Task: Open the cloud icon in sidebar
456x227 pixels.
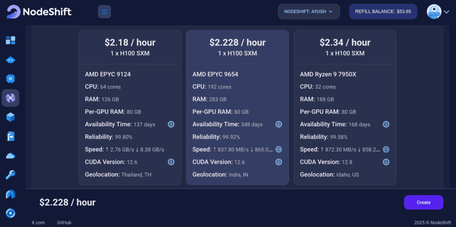Action: (11, 155)
